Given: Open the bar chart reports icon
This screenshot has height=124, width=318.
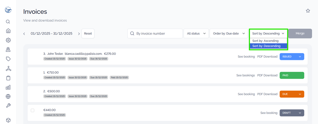Looking at the screenshot, I should pyautogui.click(x=8, y=87).
